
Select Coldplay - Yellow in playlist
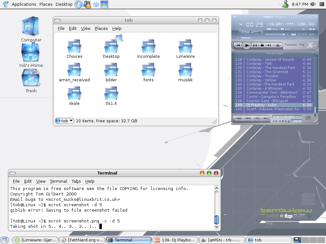pos(273,80)
